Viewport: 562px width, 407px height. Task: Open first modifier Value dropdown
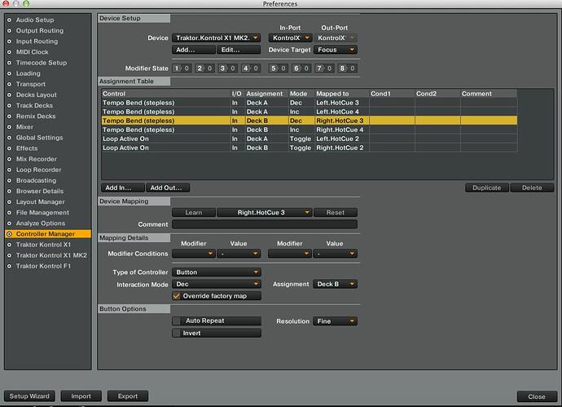tap(239, 254)
